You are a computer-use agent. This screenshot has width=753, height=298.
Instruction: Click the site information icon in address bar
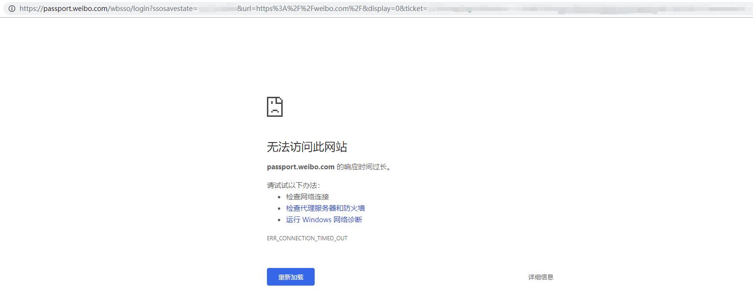pyautogui.click(x=12, y=9)
